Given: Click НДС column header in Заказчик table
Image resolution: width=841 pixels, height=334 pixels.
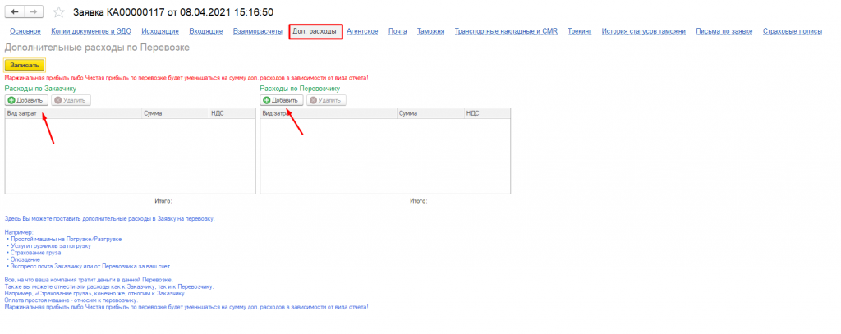Looking at the screenshot, I should (232, 113).
